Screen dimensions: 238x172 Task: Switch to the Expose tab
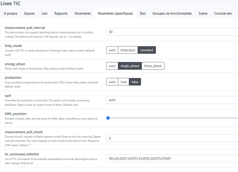pos(29,13)
